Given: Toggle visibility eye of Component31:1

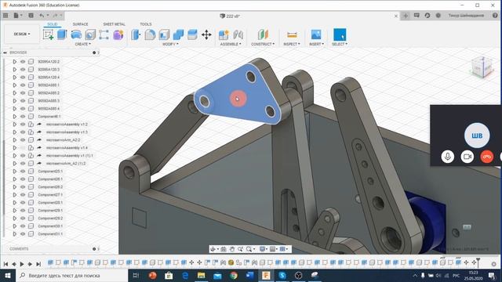Looking at the screenshot, I should (23, 233).
